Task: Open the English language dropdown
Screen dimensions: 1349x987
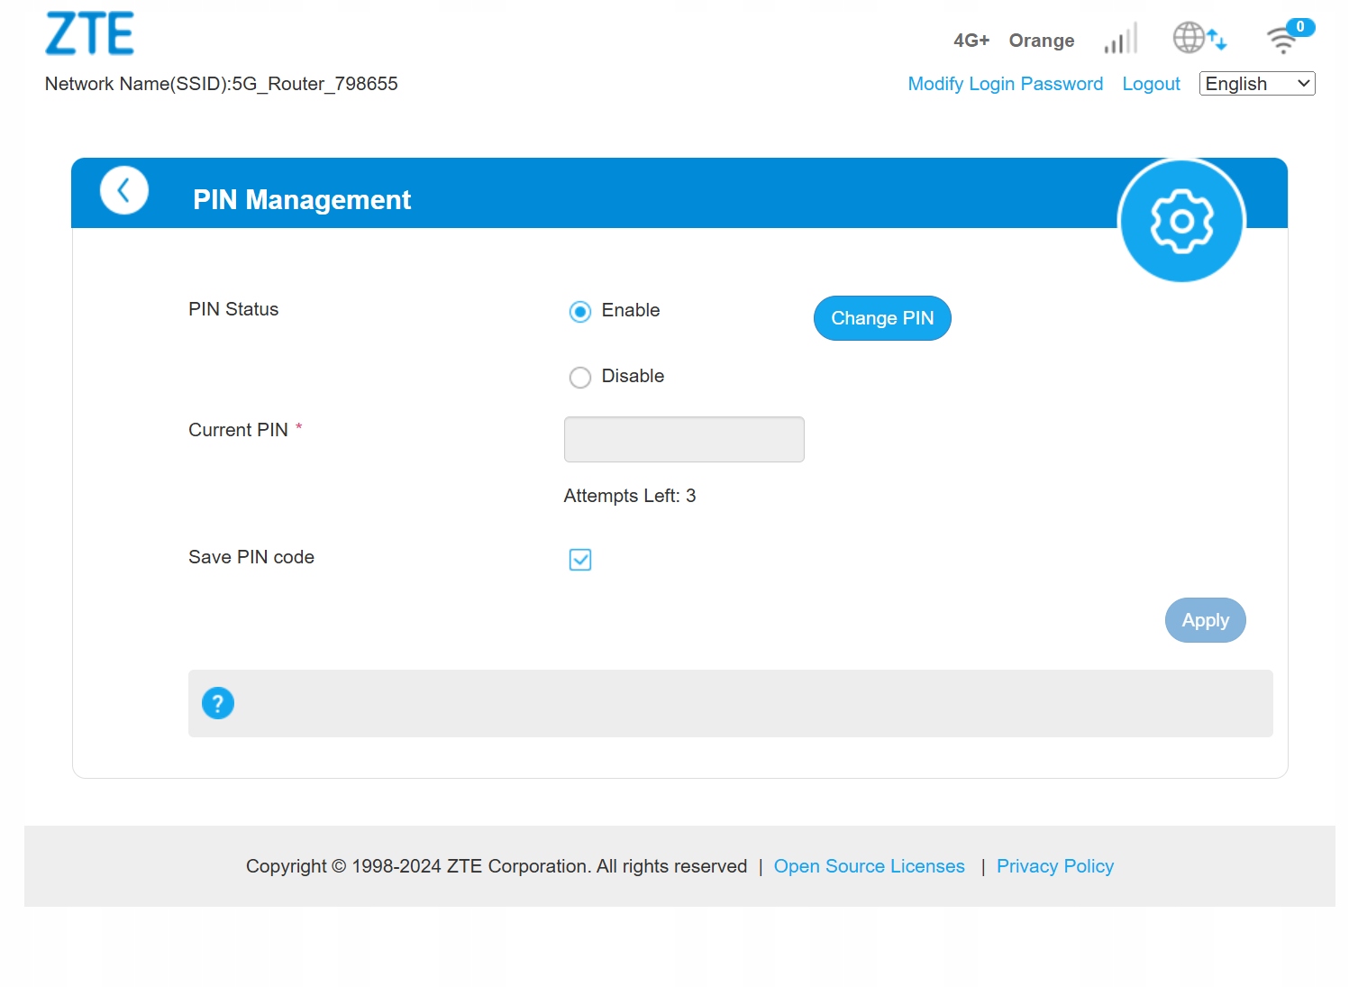Action: (1256, 84)
